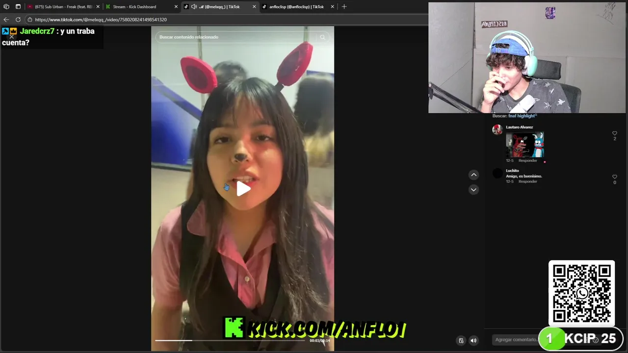Mute the video with the speaker icon
This screenshot has height=353, width=628.
(x=473, y=340)
